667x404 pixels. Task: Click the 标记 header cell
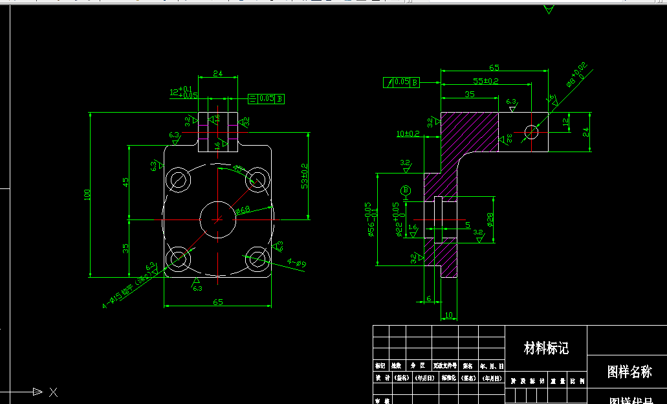tap(380, 366)
